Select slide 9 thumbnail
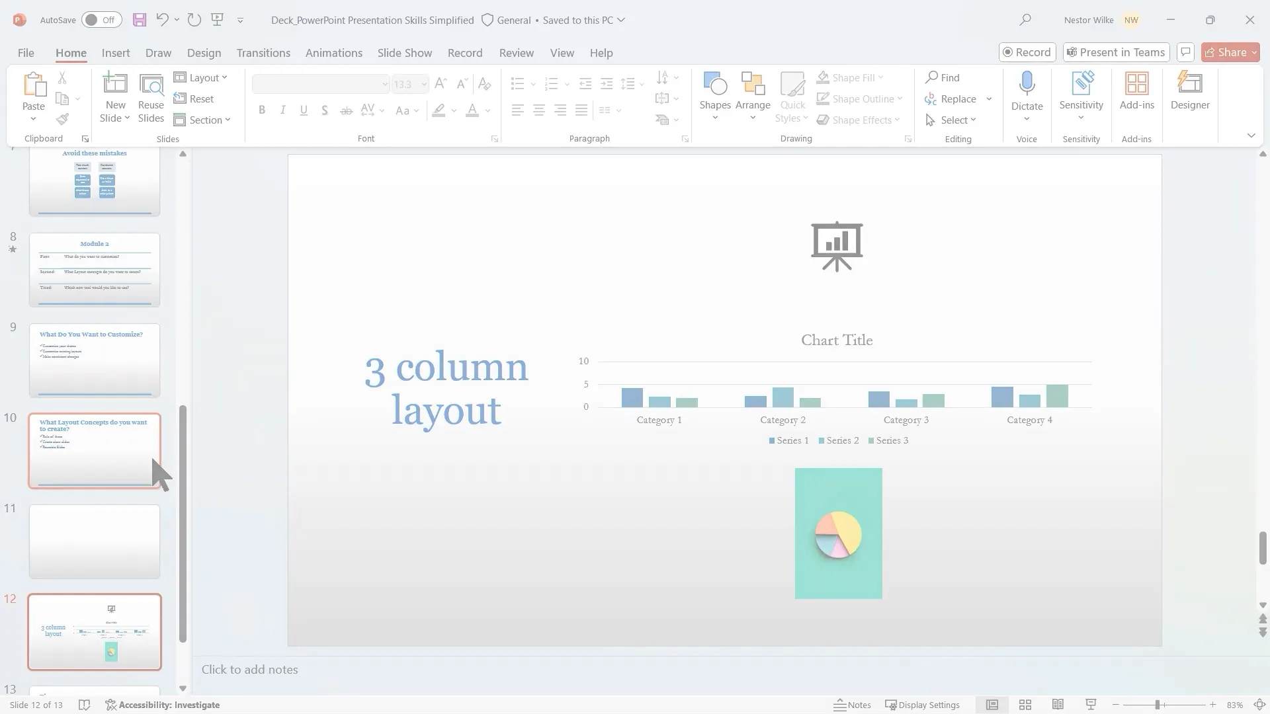Image resolution: width=1270 pixels, height=714 pixels. coord(95,360)
